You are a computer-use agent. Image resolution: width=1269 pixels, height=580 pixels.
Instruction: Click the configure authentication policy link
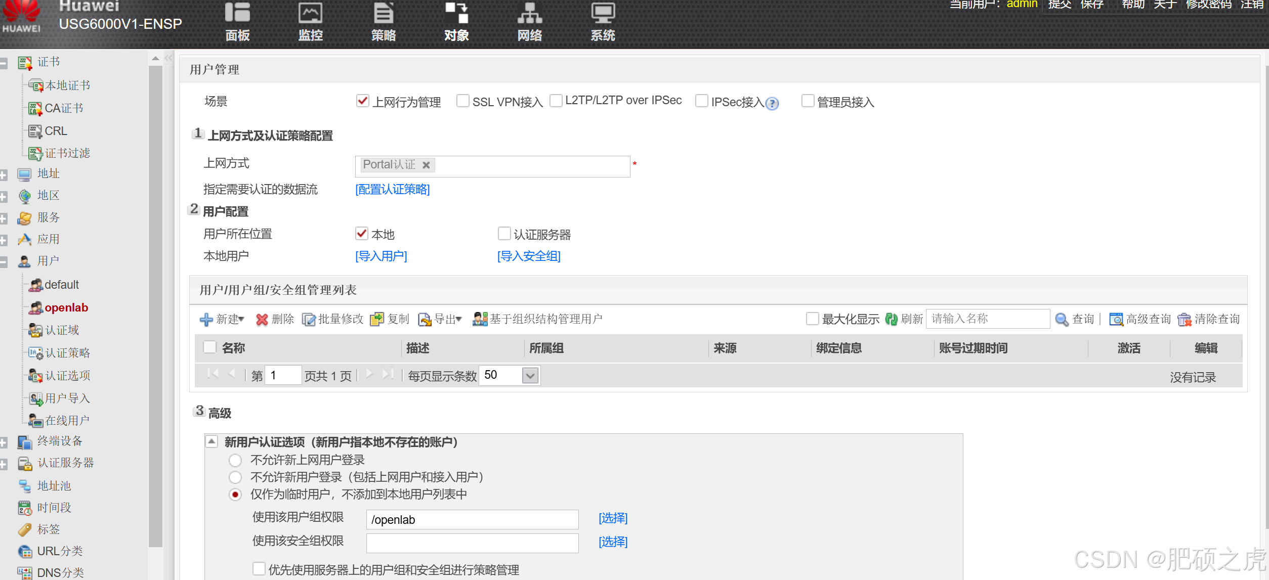[392, 189]
